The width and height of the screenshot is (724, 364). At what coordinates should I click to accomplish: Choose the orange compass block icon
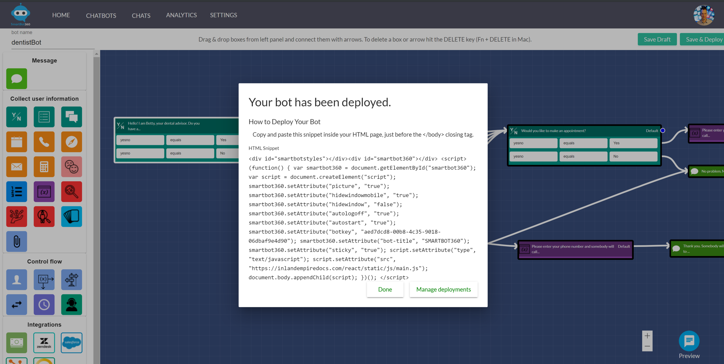point(72,142)
